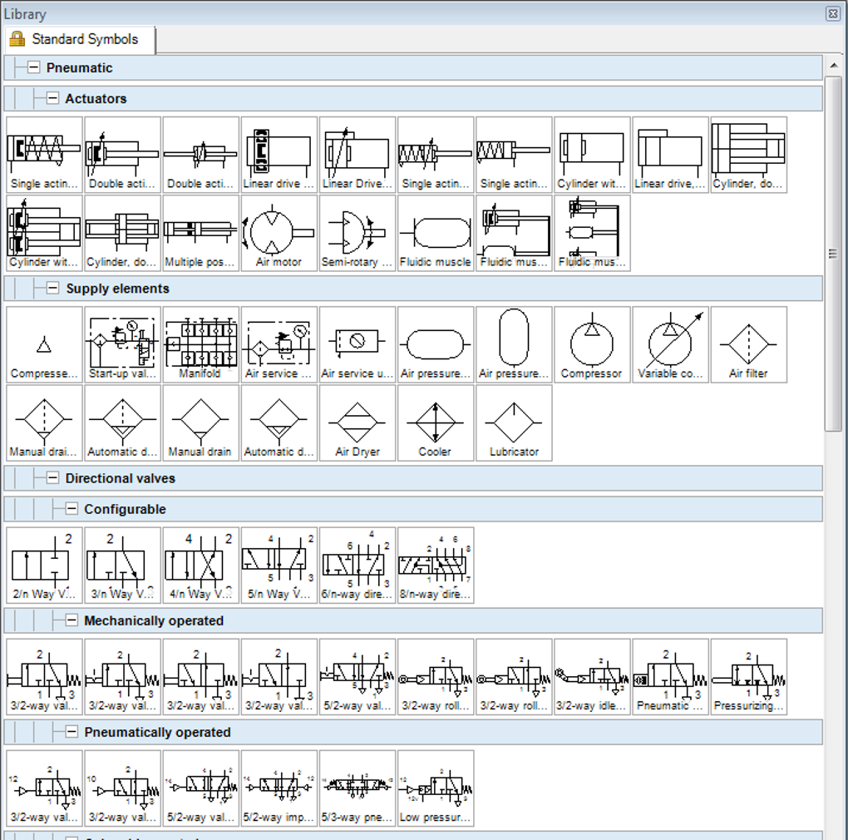Select the Air Dryer symbol

pos(357,422)
